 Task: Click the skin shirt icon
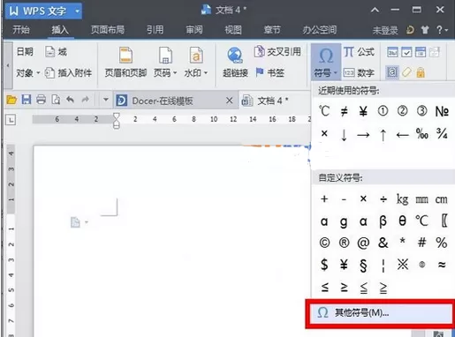tap(425, 30)
